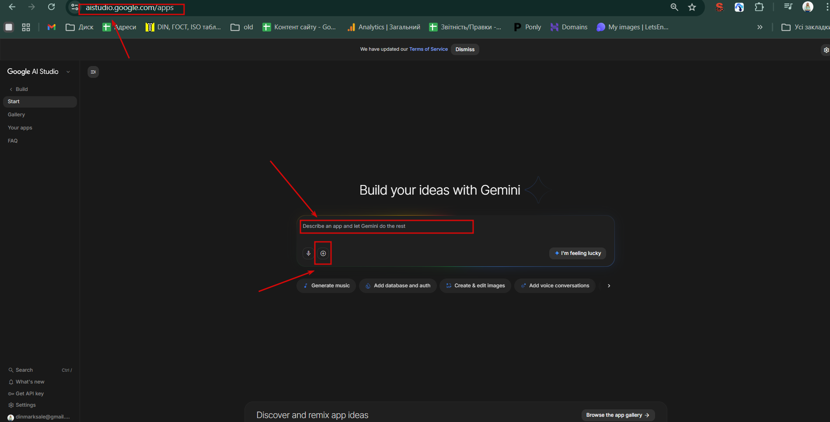Open the Адреси bookmark
830x422 pixels.
coord(119,27)
